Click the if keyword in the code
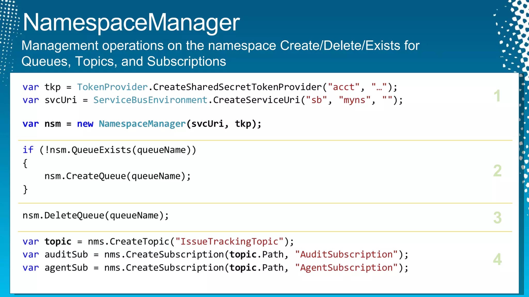 click(28, 150)
